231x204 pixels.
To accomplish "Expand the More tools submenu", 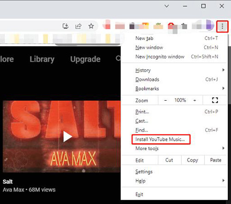I will coord(175,149).
